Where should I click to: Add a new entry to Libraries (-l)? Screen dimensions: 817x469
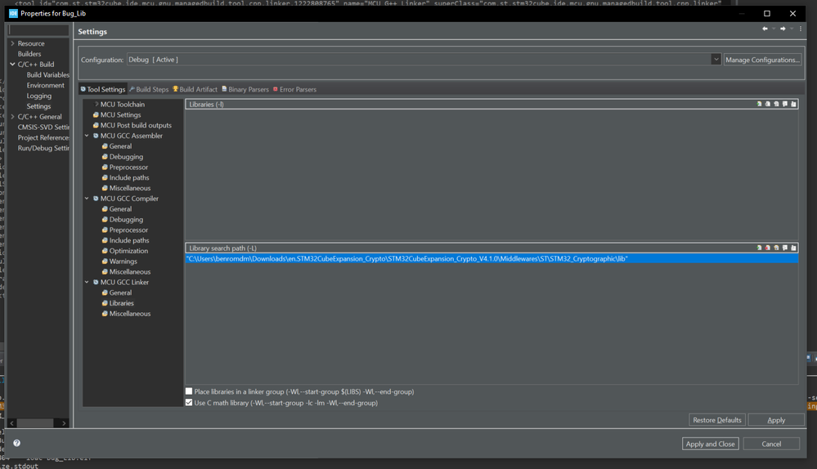coord(759,104)
